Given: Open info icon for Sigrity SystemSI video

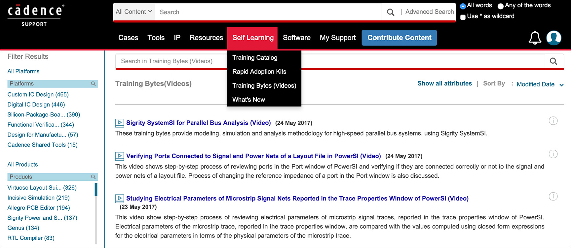Looking at the screenshot, I should click(x=553, y=121).
